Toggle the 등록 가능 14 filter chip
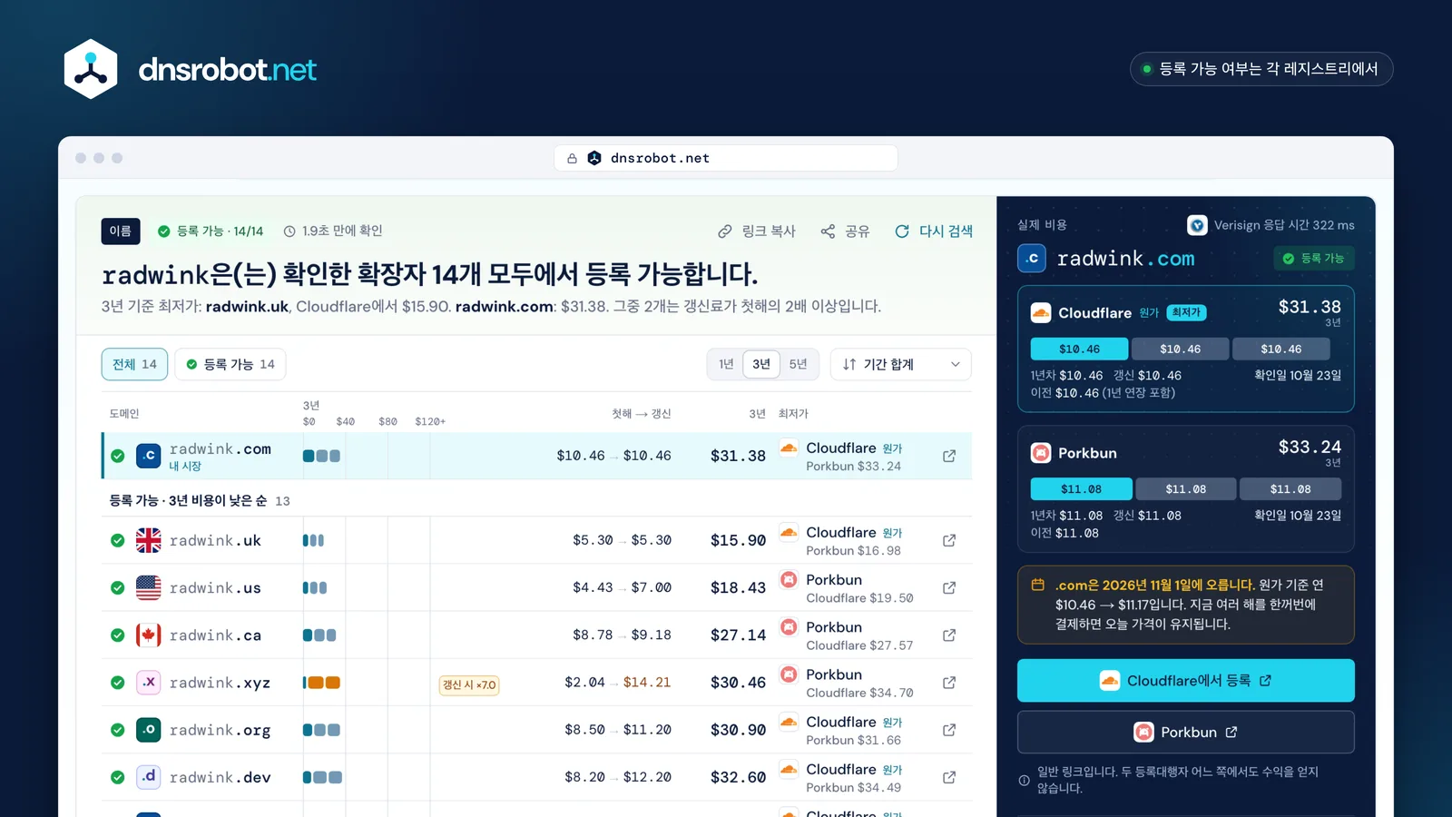This screenshot has height=817, width=1452. tap(231, 364)
